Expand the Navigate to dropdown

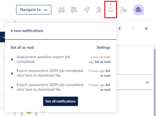(34, 10)
